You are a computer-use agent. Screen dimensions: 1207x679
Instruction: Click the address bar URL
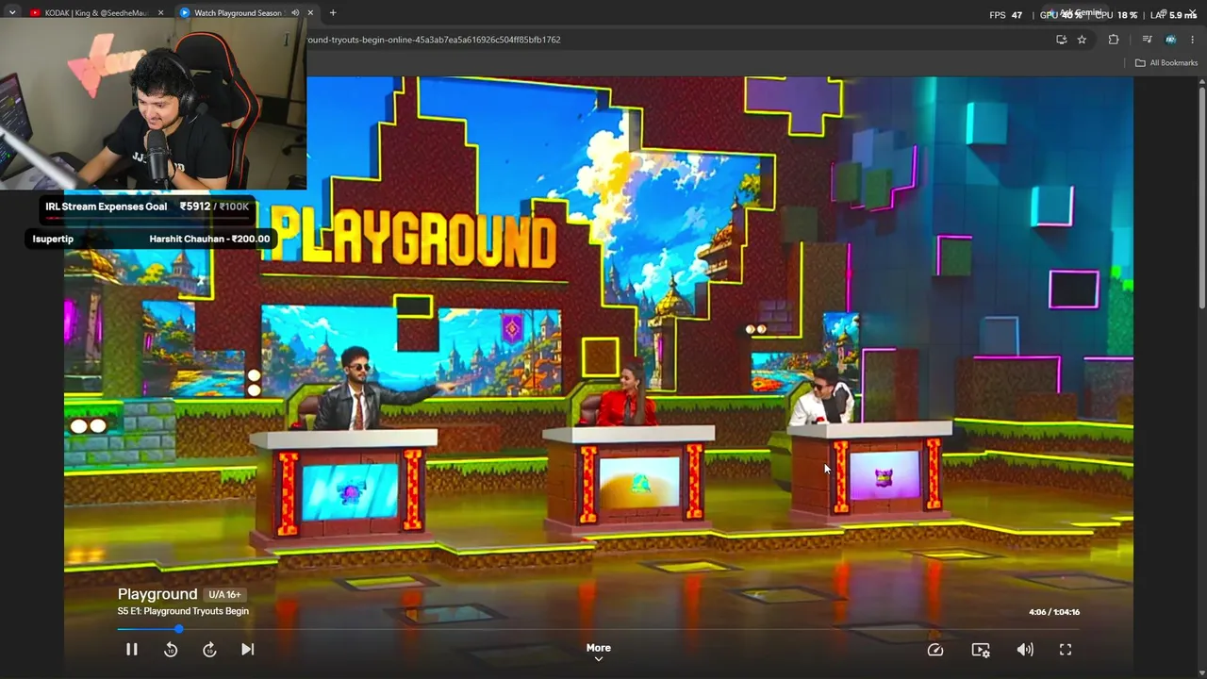click(x=434, y=40)
